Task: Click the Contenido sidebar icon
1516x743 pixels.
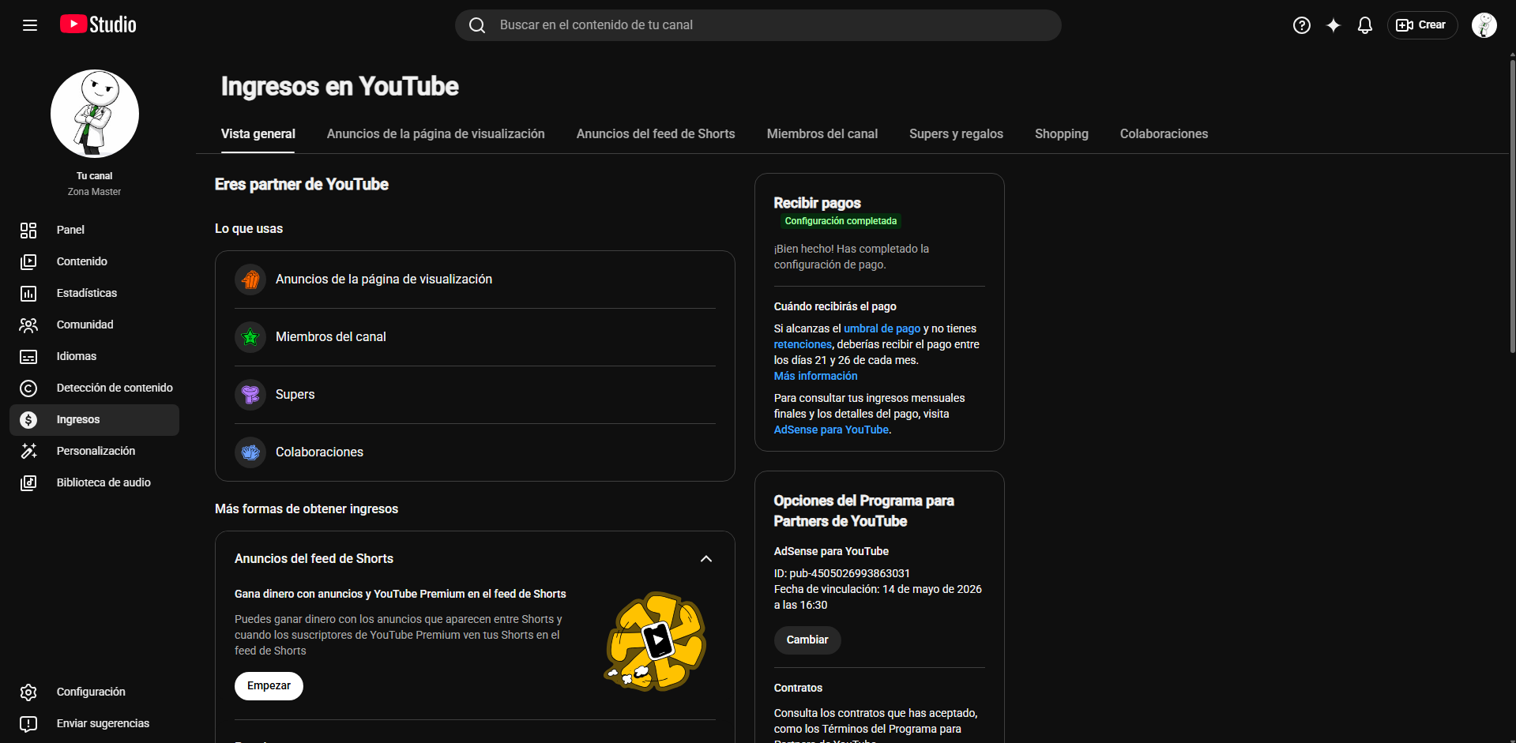Action: pos(28,261)
